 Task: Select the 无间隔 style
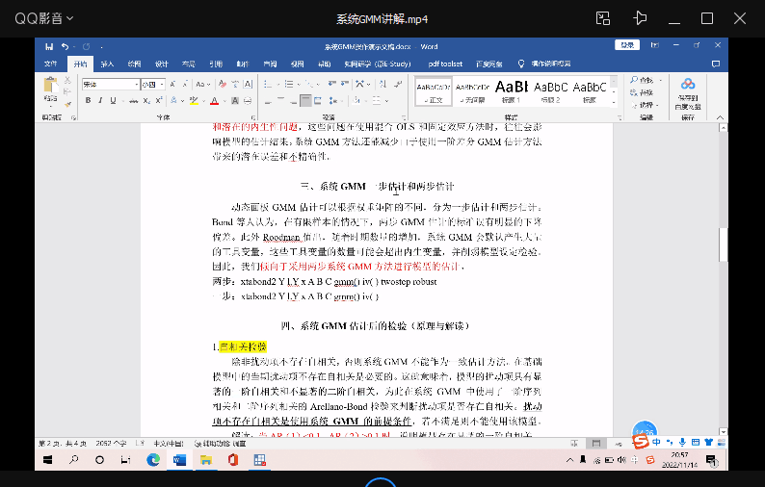472,91
